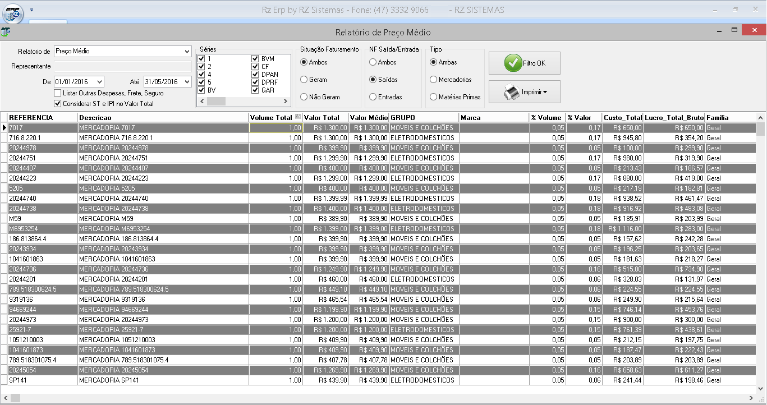Click the RZ ERP application logo button

[13, 12]
